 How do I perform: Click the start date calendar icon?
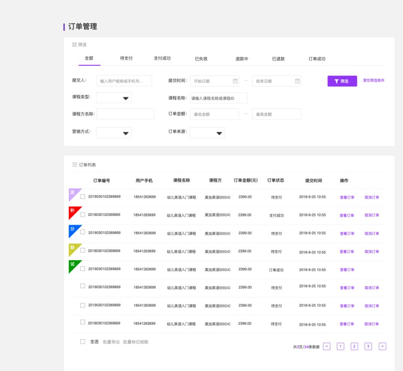[235, 81]
